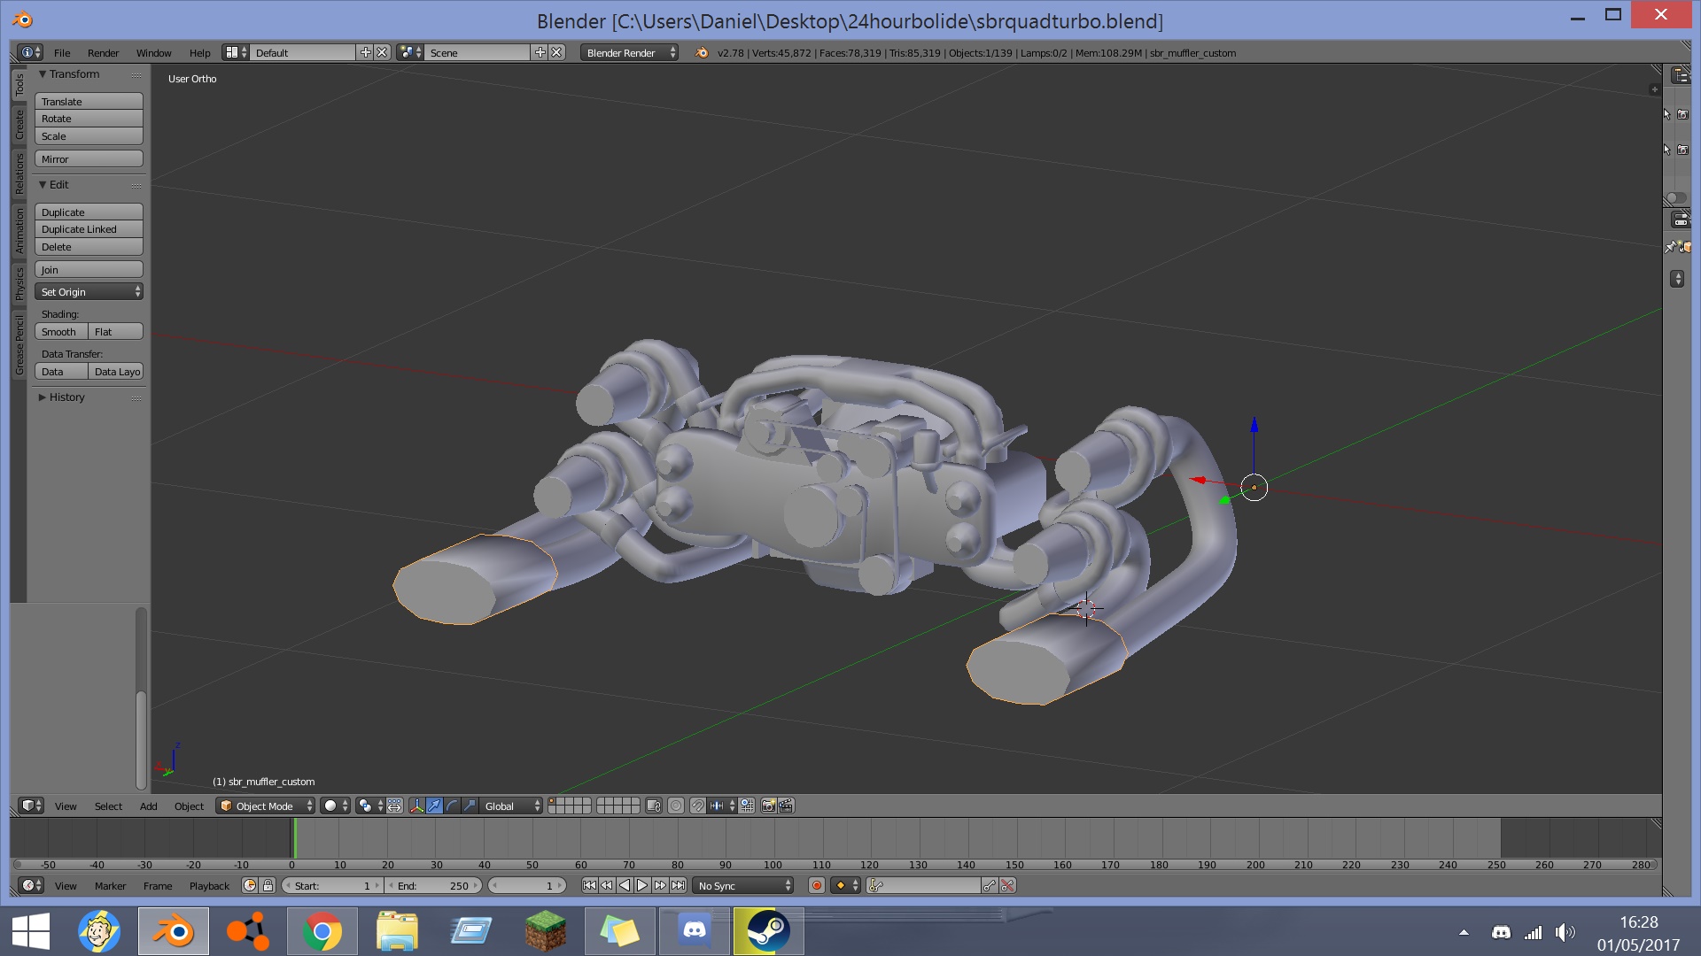Viewport: 1701px width, 956px height.
Task: Toggle manipulate object centers only
Action: (394, 806)
